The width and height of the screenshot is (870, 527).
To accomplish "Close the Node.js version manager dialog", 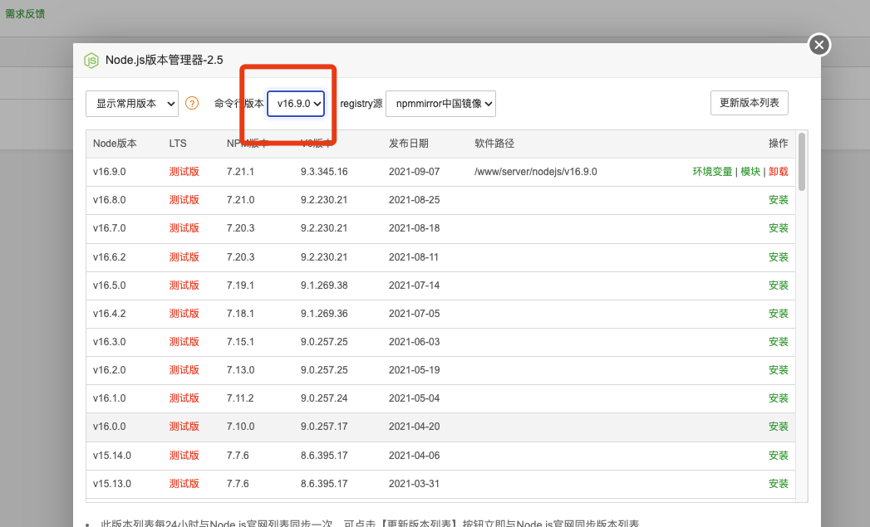I will [819, 45].
